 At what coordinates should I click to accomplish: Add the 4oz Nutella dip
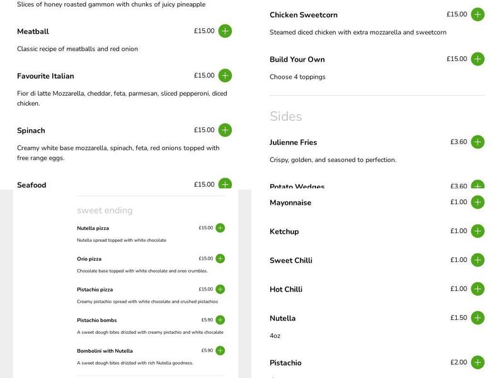coord(478,318)
